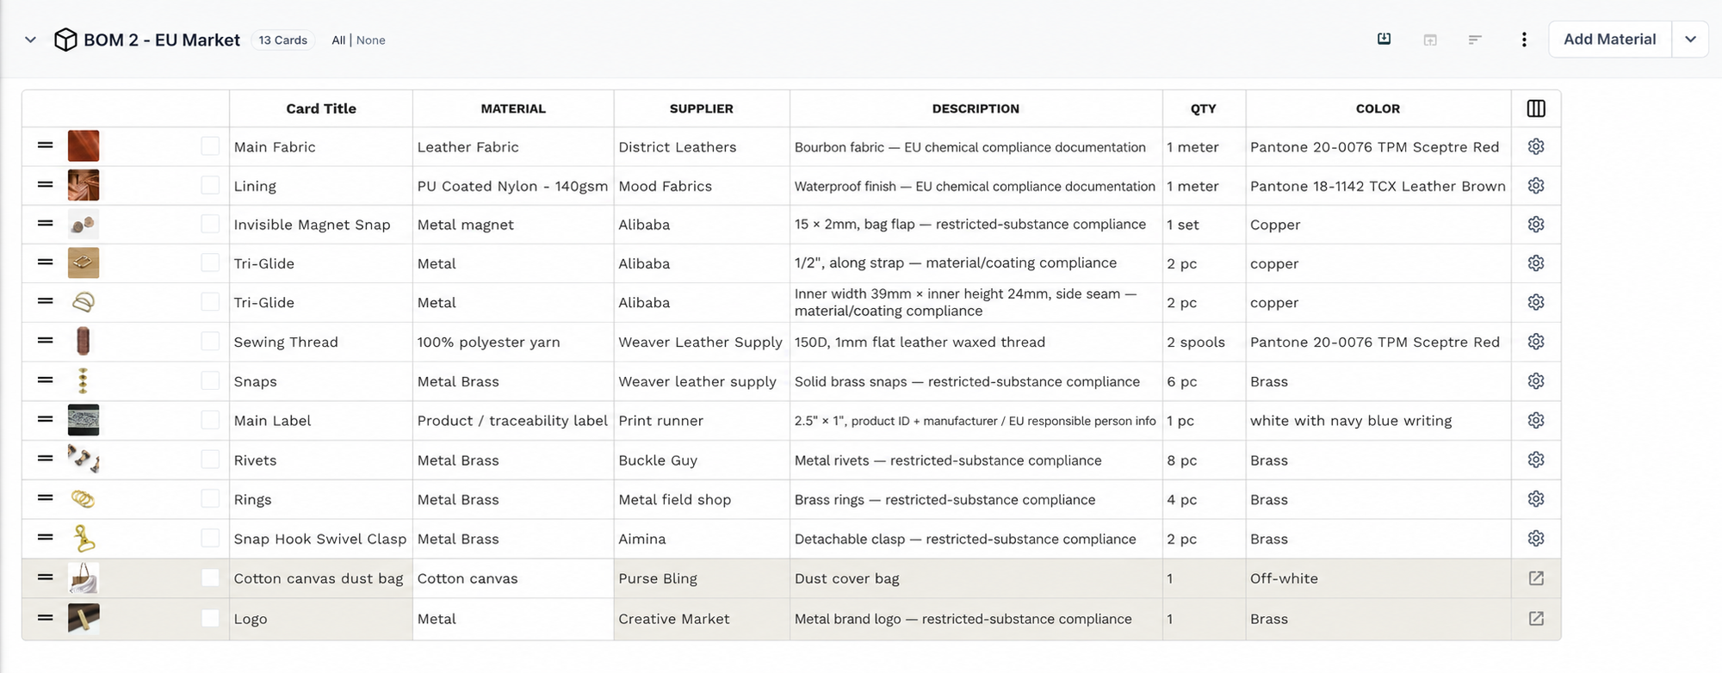This screenshot has width=1722, height=673.
Task: Click the MATERIAL column header
Action: pyautogui.click(x=513, y=108)
